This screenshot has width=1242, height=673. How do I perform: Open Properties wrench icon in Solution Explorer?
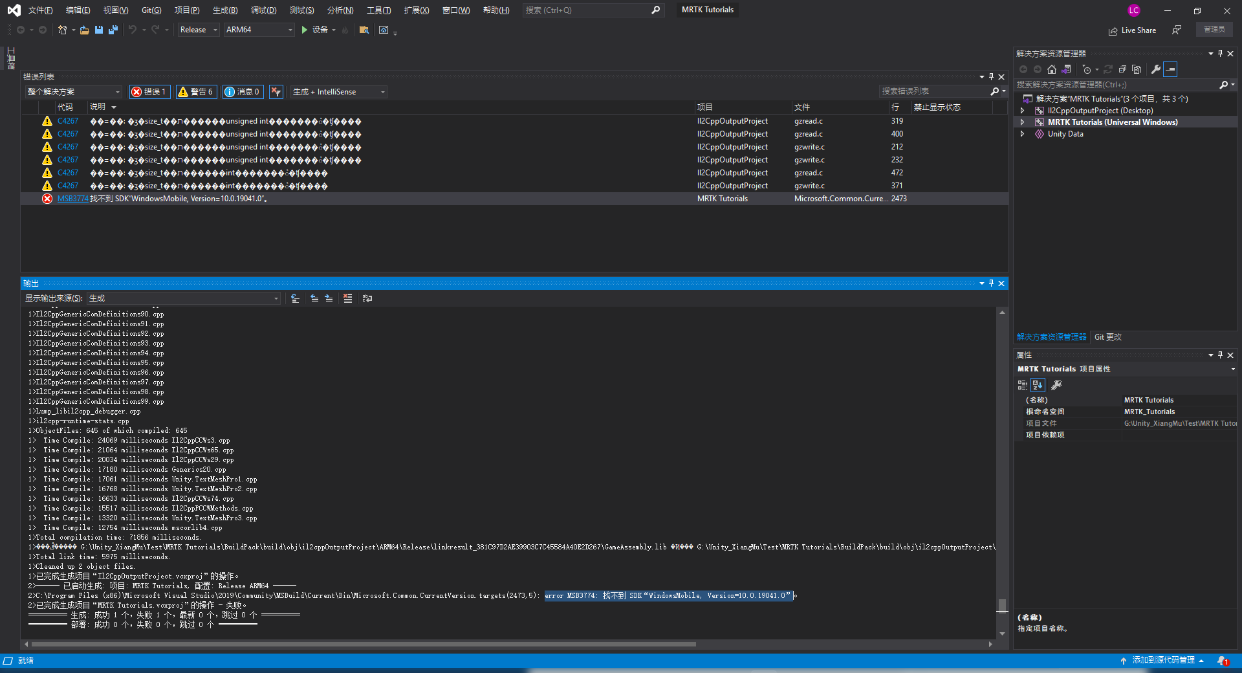pyautogui.click(x=1156, y=69)
